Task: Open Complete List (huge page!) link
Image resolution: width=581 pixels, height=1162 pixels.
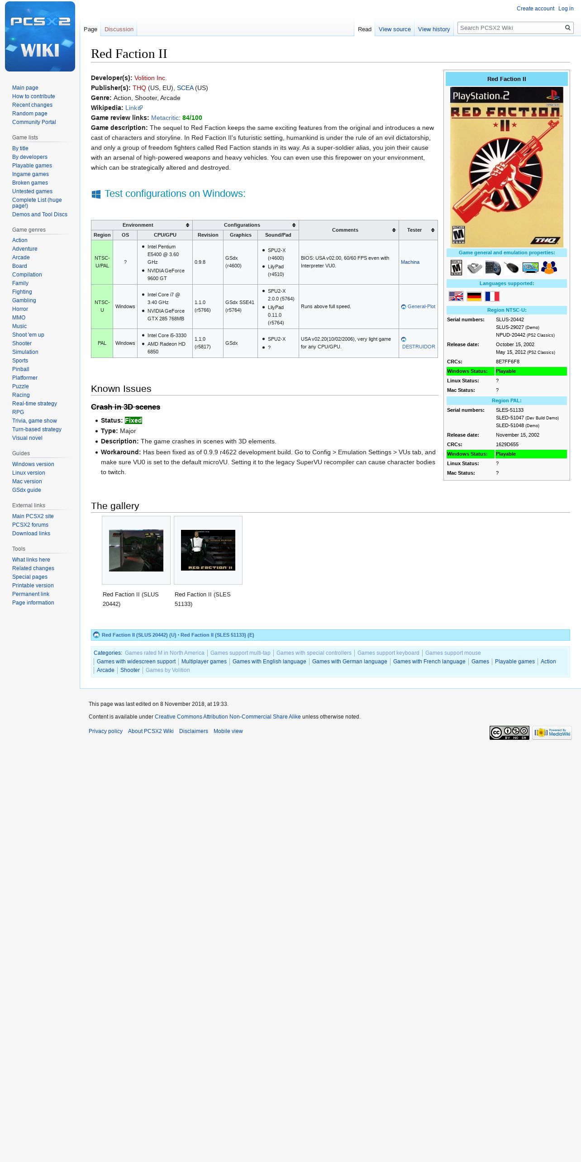Action: pyautogui.click(x=37, y=203)
